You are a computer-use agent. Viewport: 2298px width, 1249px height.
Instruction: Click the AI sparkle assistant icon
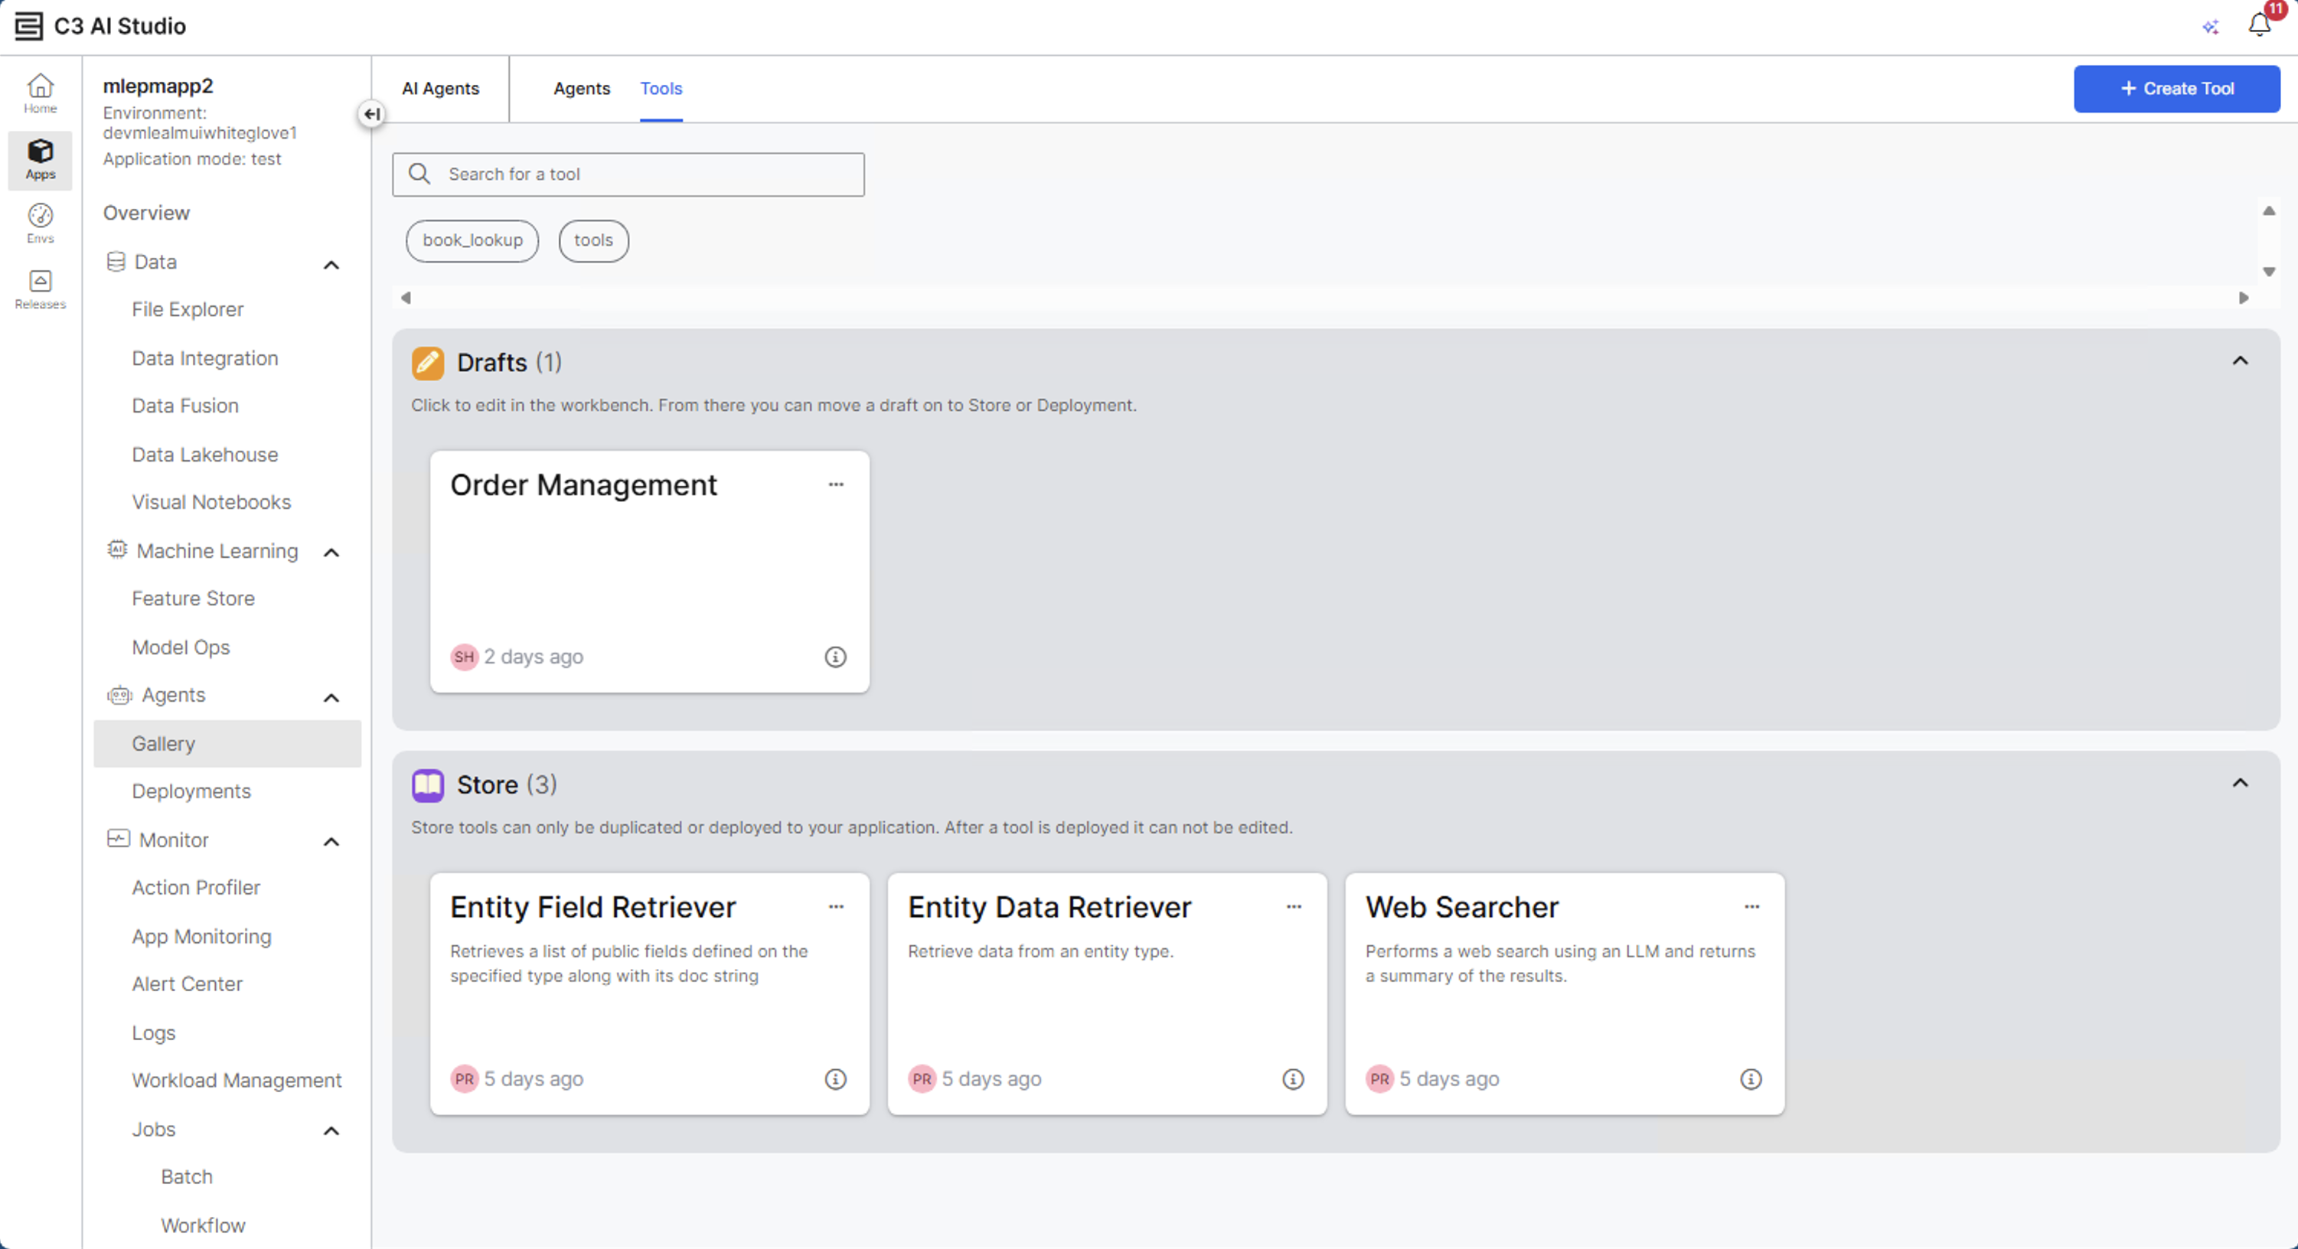[x=2211, y=27]
